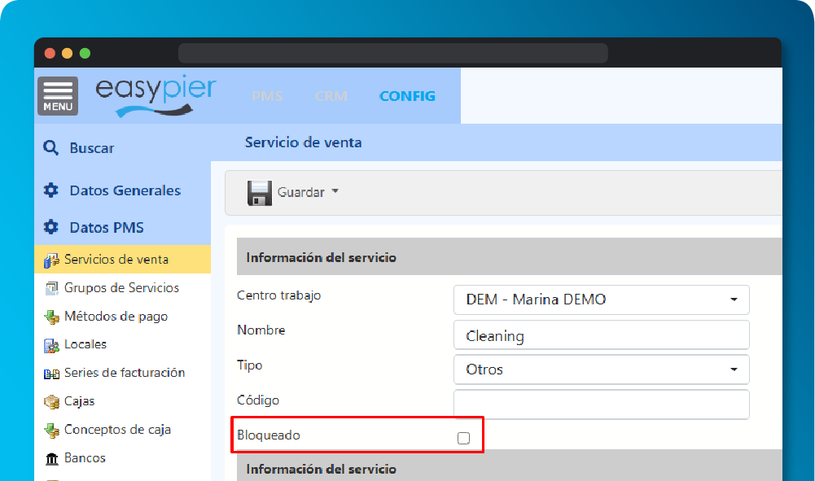The height and width of the screenshot is (481, 815).
Task: Click the Guardar floppy disk icon
Action: (260, 193)
